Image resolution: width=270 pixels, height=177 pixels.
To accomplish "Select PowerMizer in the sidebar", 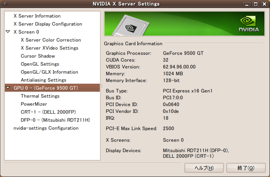I will (34, 104).
